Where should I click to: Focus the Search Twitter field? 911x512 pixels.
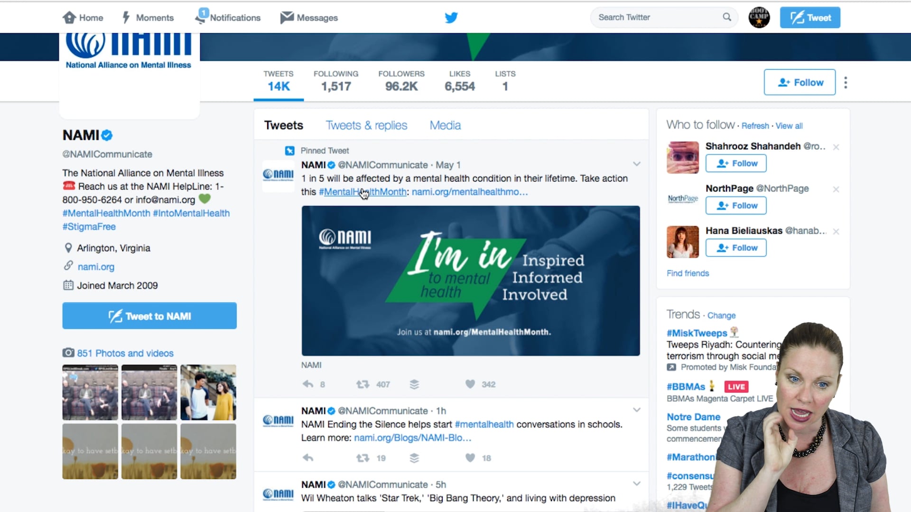tap(664, 17)
